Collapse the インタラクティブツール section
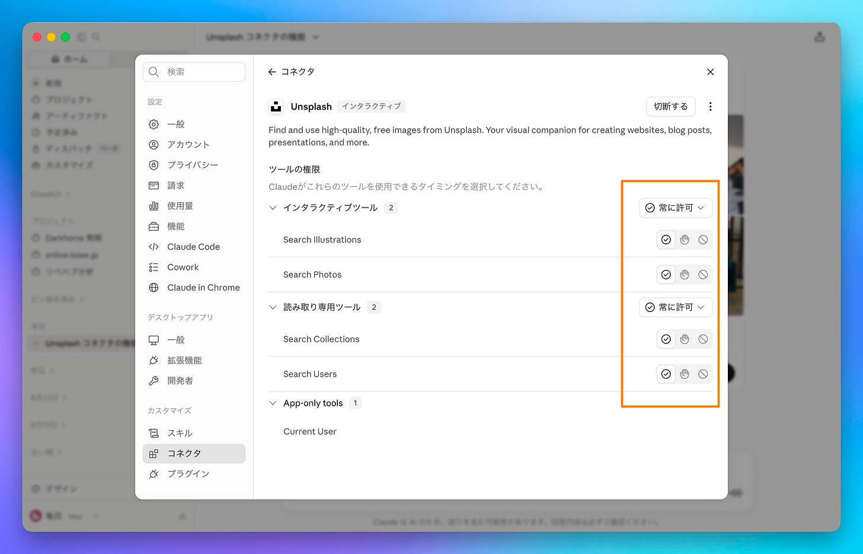The width and height of the screenshot is (863, 554). [273, 208]
